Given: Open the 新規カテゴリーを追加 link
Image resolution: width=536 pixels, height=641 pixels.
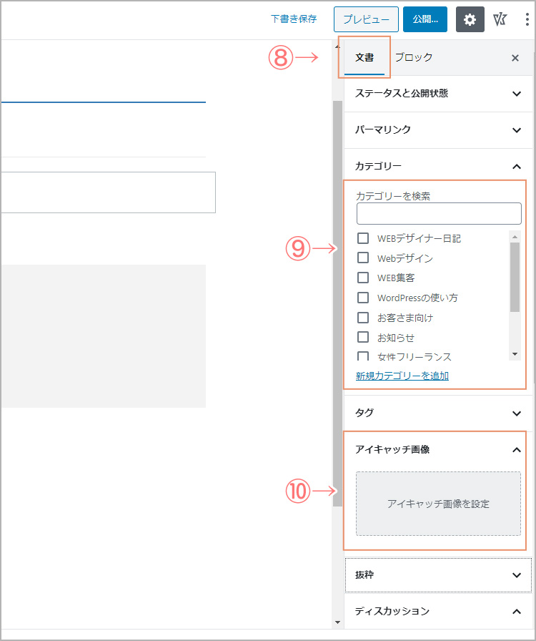Looking at the screenshot, I should (x=402, y=376).
